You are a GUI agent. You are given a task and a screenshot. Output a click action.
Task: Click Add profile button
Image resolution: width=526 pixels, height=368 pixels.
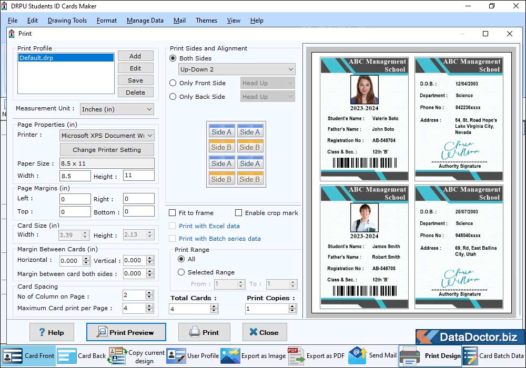[136, 56]
